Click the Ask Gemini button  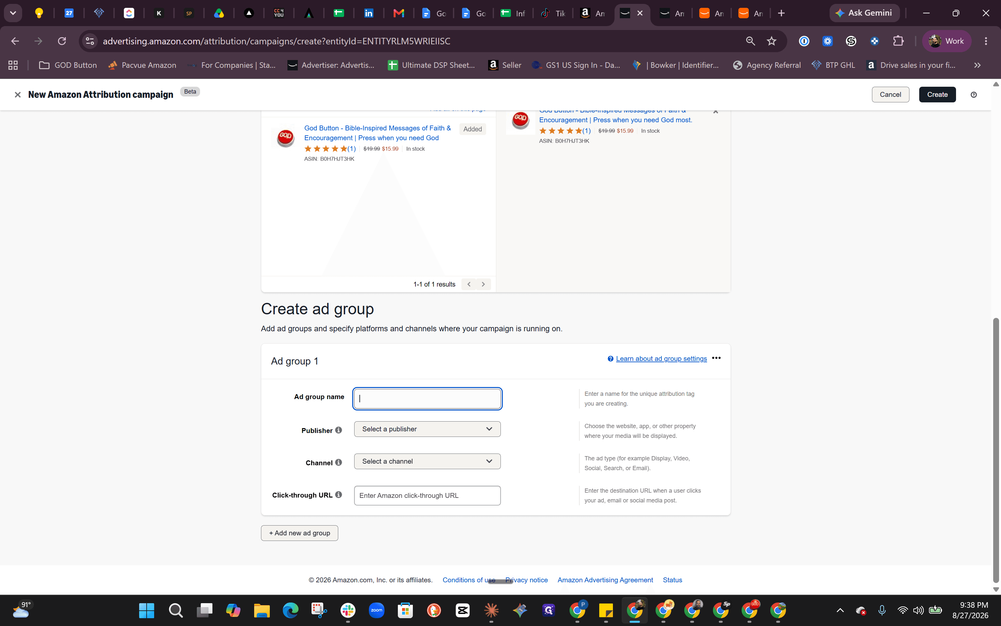click(x=864, y=13)
